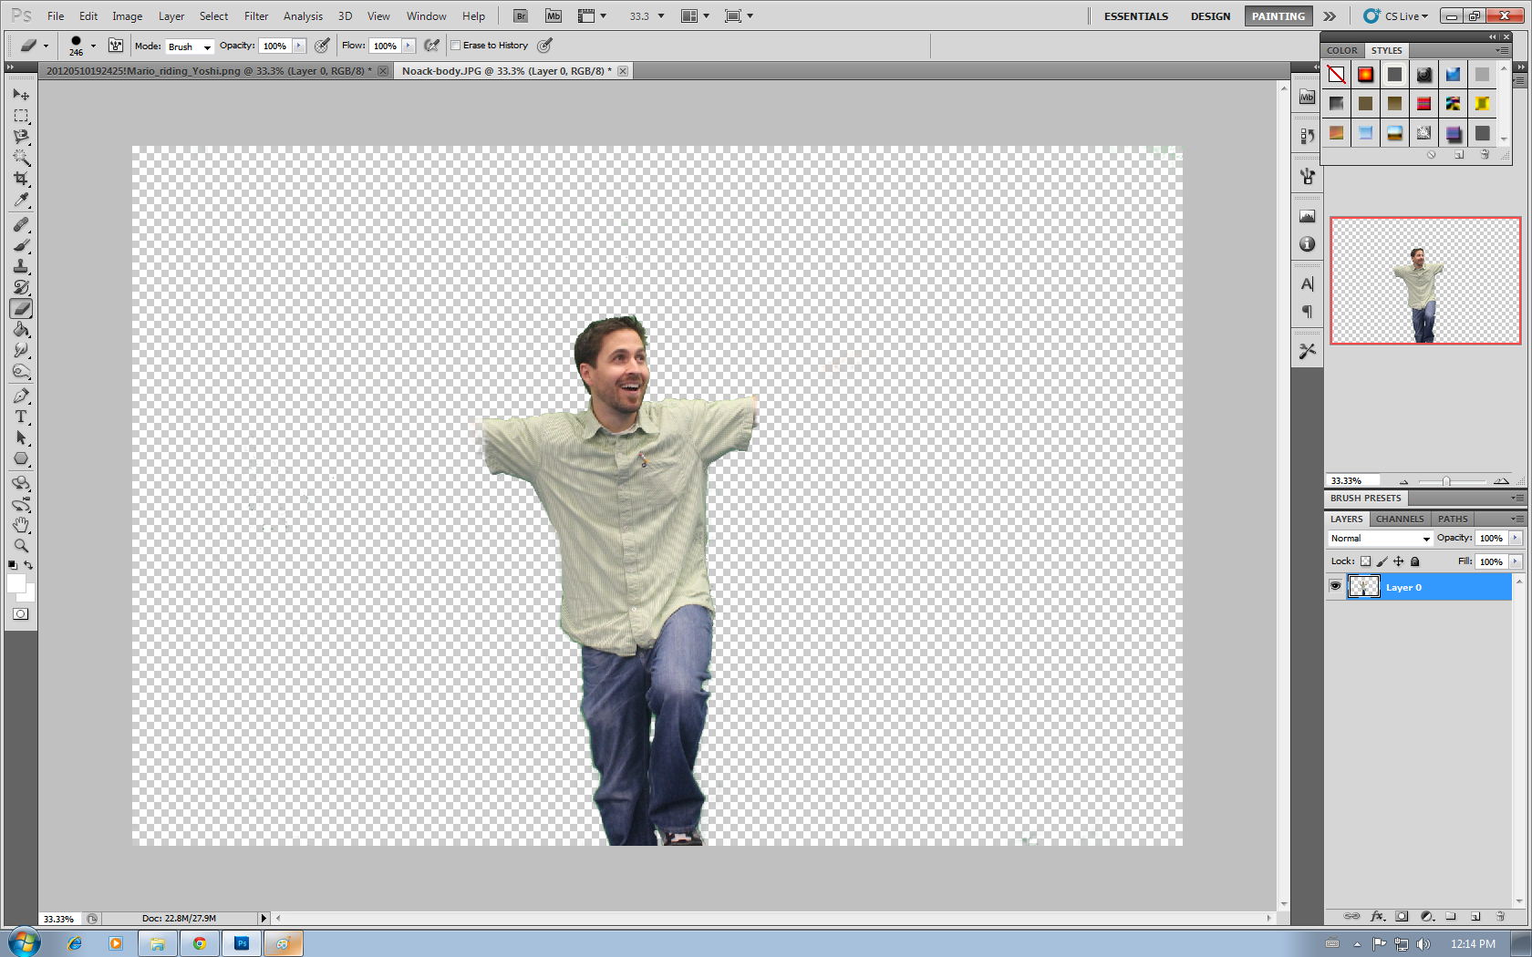The width and height of the screenshot is (1532, 957).
Task: Toggle Lock all padlock in the Layers panel
Action: click(x=1414, y=561)
